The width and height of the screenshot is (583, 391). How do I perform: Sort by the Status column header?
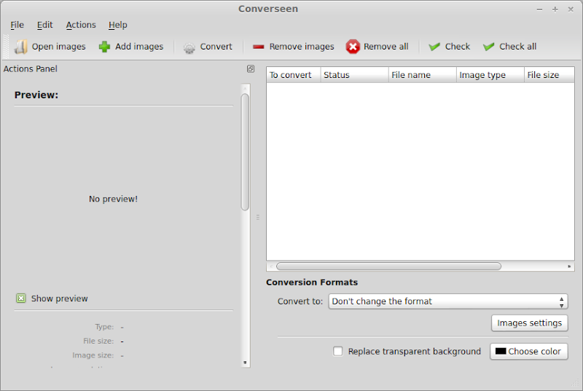(354, 75)
